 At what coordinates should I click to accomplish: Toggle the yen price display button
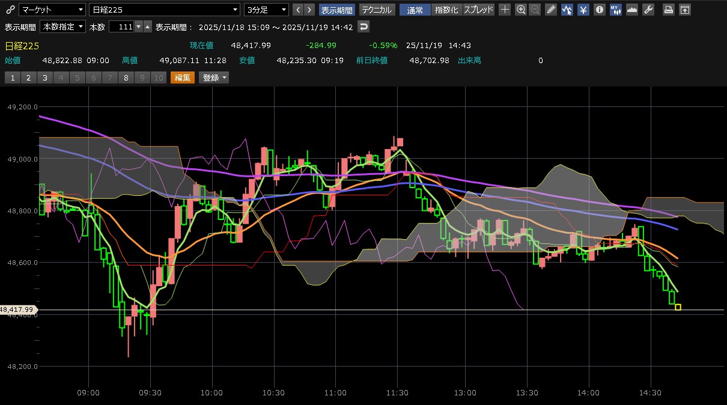583,10
